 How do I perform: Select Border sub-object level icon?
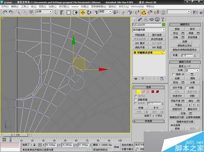click(x=148, y=92)
